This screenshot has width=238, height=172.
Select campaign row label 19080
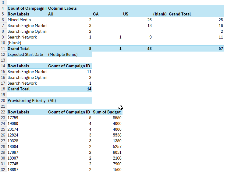13,123
